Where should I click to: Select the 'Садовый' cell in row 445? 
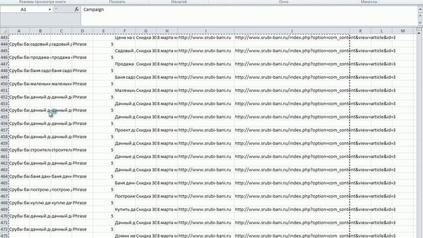tap(125, 51)
